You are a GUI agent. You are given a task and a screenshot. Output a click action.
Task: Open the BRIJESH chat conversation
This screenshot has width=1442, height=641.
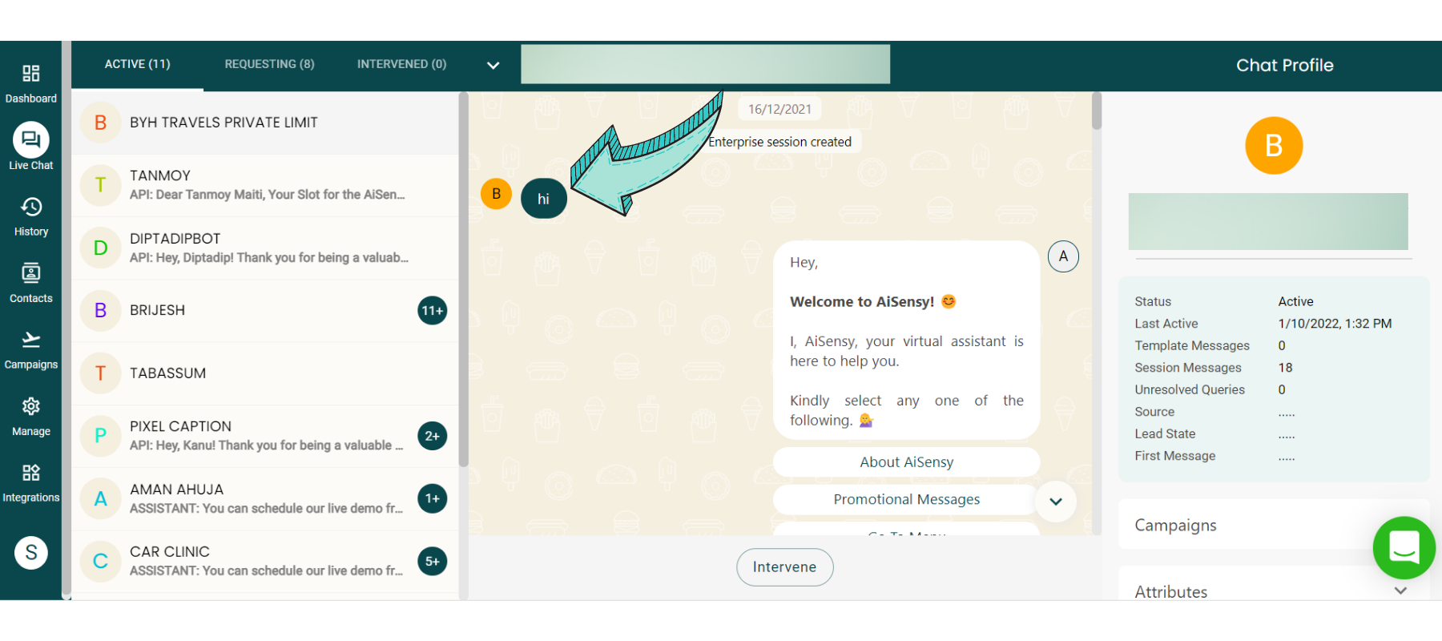pos(264,311)
